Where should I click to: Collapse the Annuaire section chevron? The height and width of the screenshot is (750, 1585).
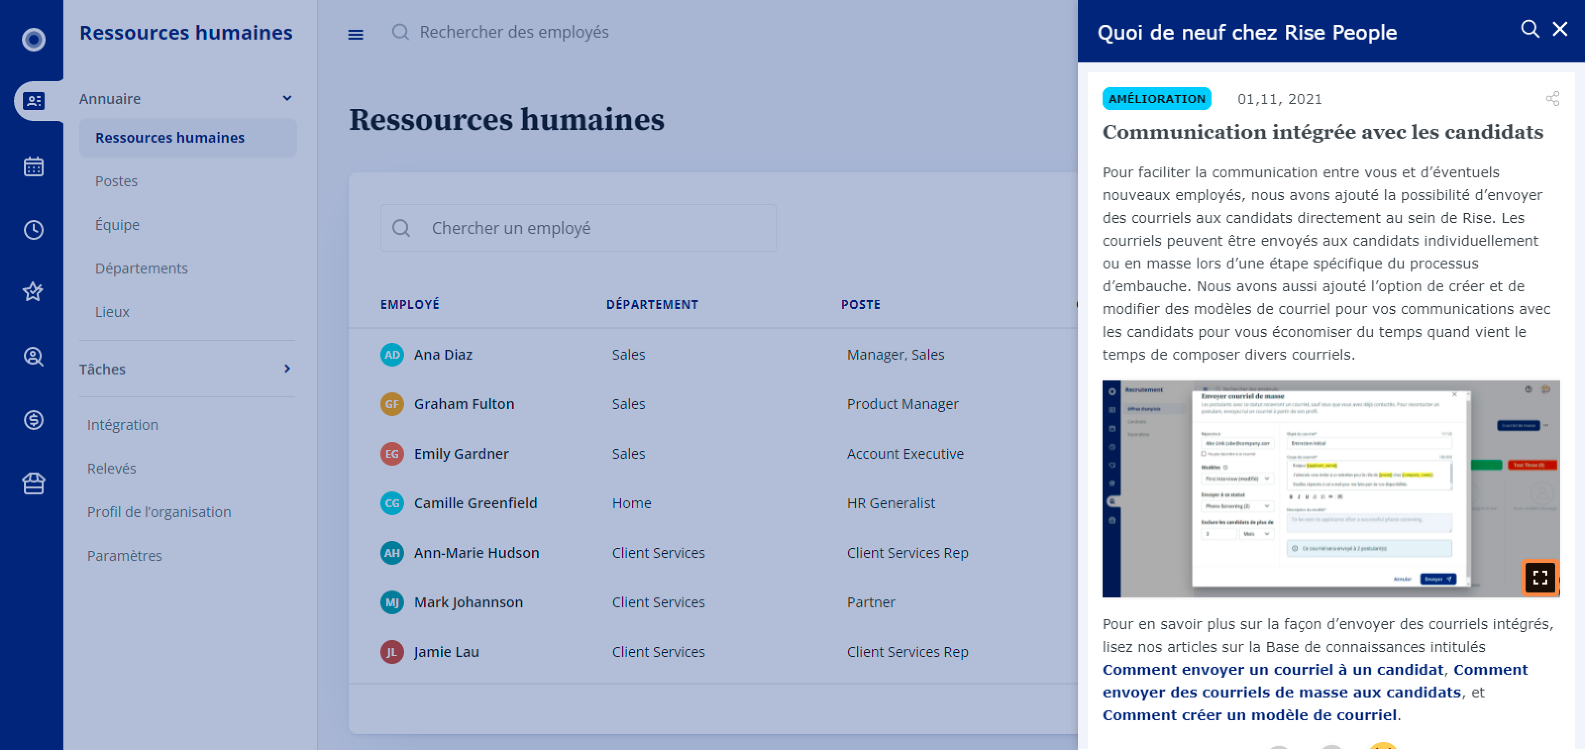287,99
